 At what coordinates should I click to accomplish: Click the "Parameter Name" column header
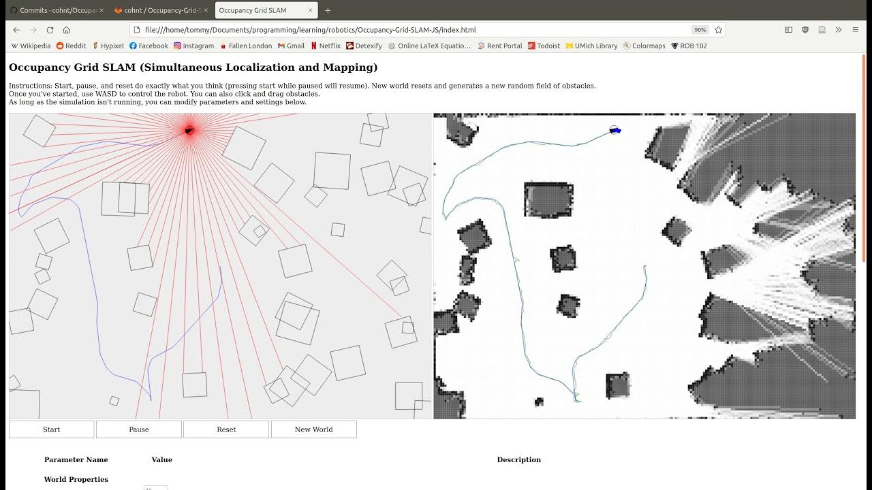click(x=76, y=459)
